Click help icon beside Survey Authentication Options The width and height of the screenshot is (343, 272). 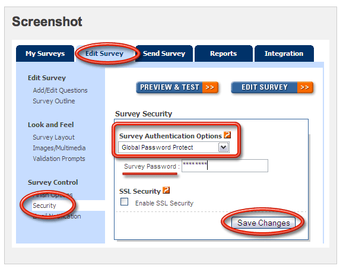[227, 135]
